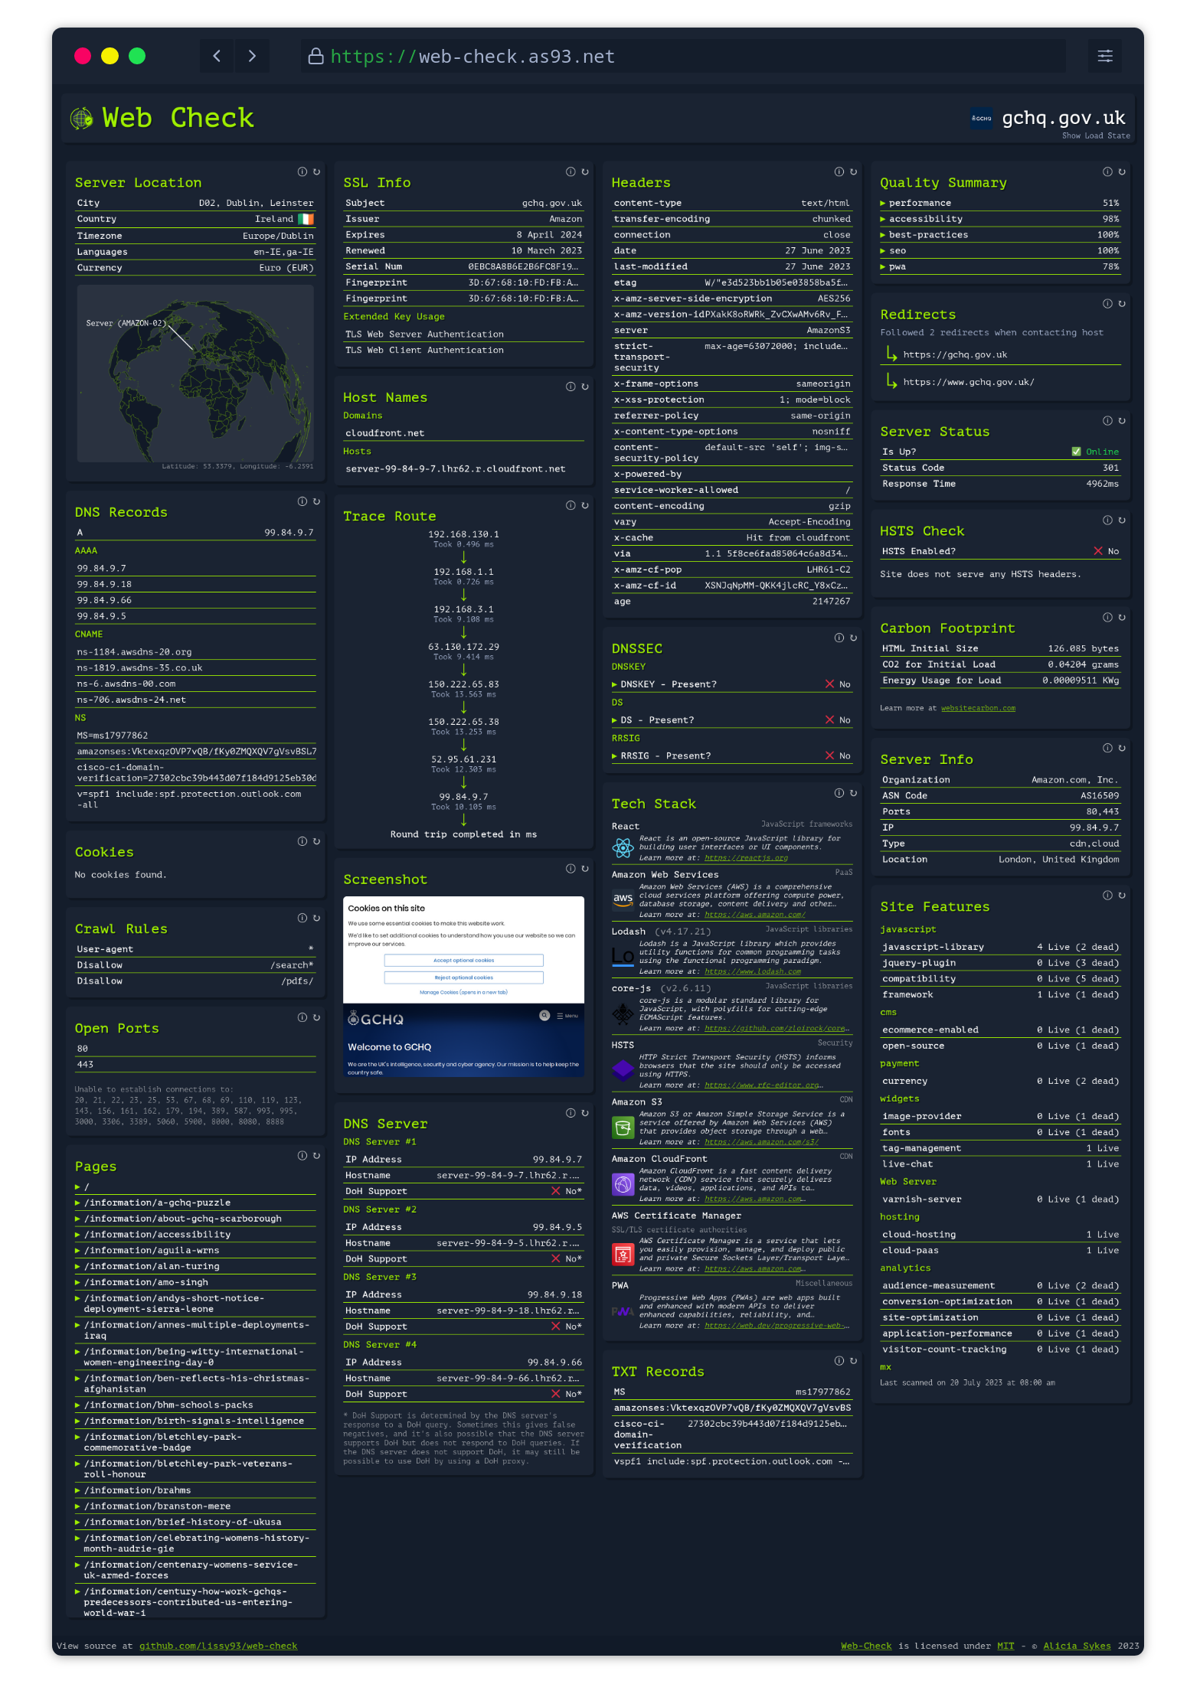Click the website screenshot thumbnail
The height and width of the screenshot is (1684, 1200).
463,987
